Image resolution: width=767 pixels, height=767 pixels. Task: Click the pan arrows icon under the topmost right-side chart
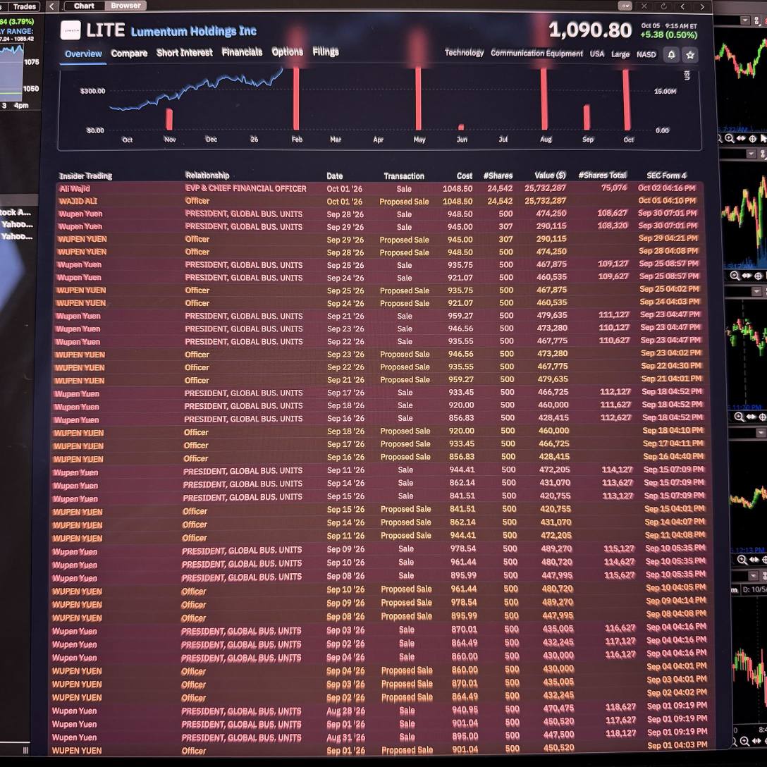pos(741,138)
